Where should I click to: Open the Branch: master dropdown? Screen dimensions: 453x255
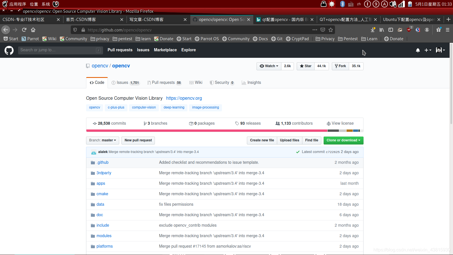(102, 140)
